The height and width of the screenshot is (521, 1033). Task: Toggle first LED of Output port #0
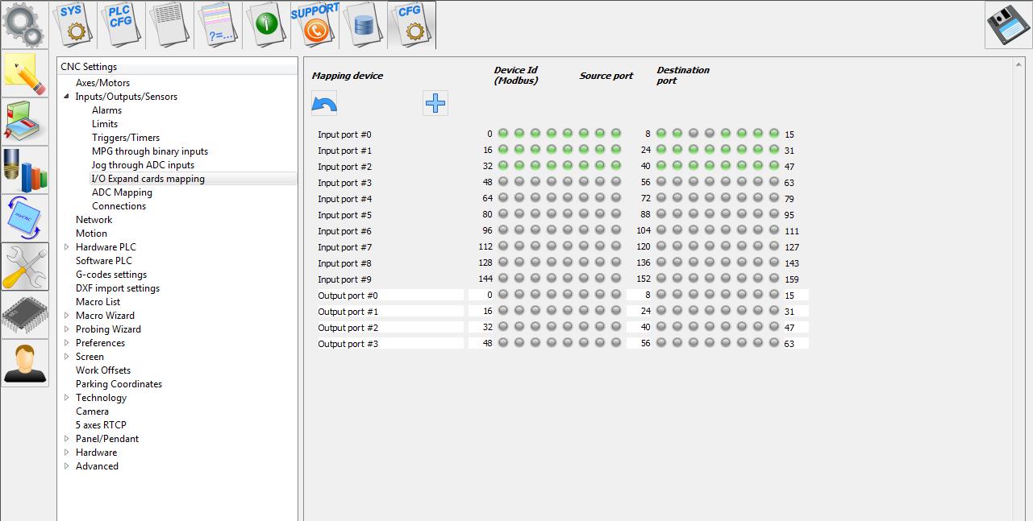503,295
